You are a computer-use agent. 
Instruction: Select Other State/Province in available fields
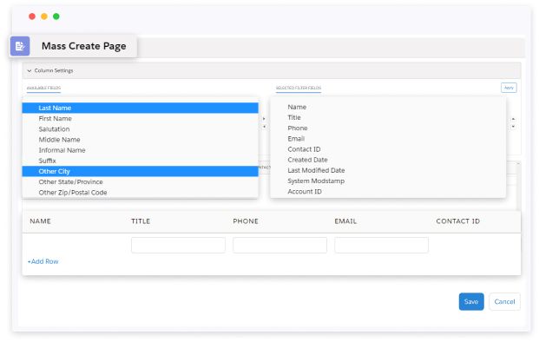[141, 182]
